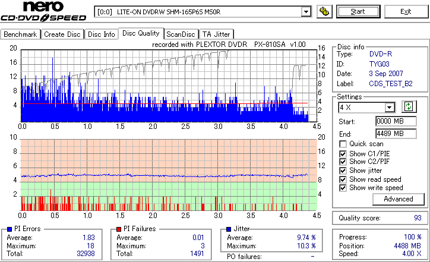
Task: Open the 4 X scan speed dropdown
Action: click(366, 108)
